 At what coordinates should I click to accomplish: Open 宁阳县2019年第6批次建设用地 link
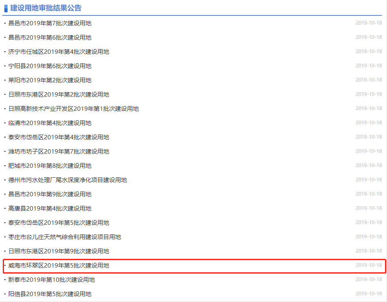tap(50, 66)
